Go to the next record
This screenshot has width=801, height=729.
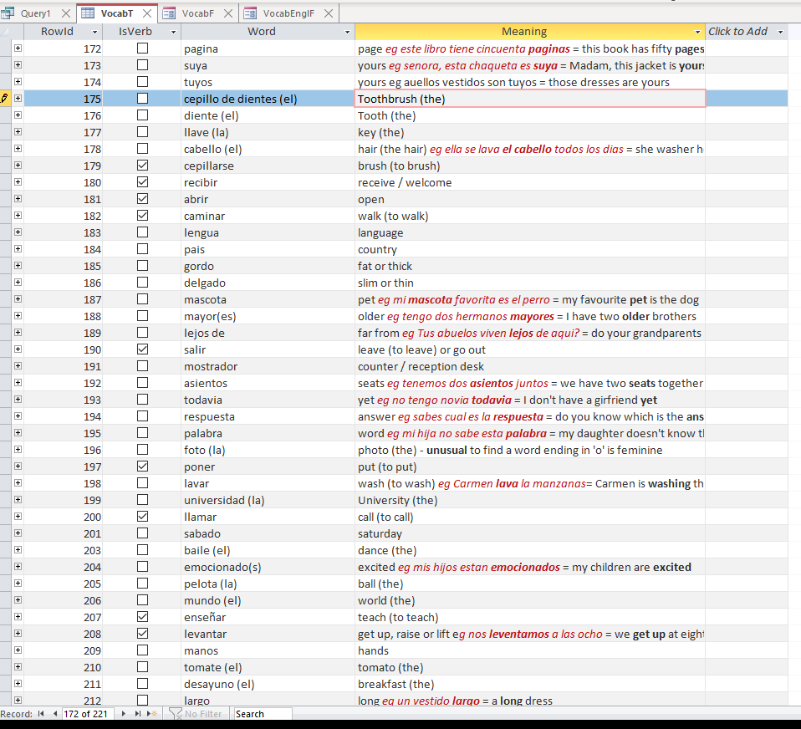(x=123, y=714)
